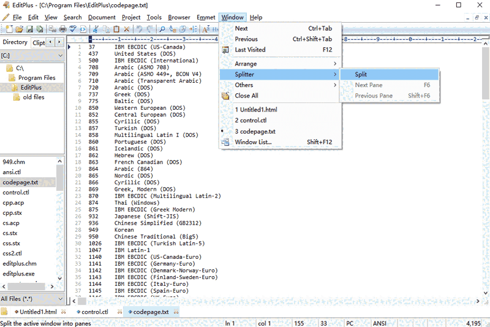Open the Document menu

click(x=102, y=18)
